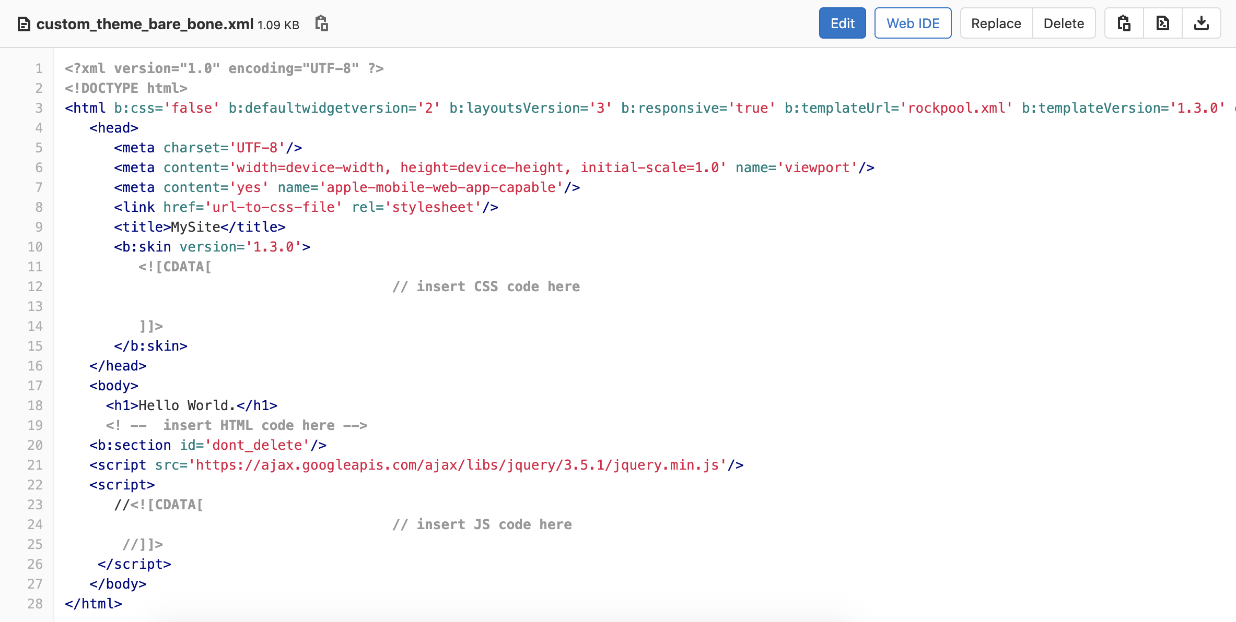Click the <h1>Hello World.</h1> line

[x=192, y=405]
